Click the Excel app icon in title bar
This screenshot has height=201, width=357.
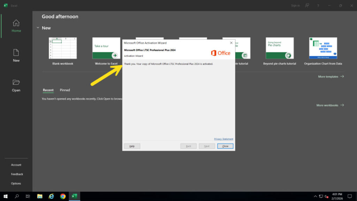6,6
